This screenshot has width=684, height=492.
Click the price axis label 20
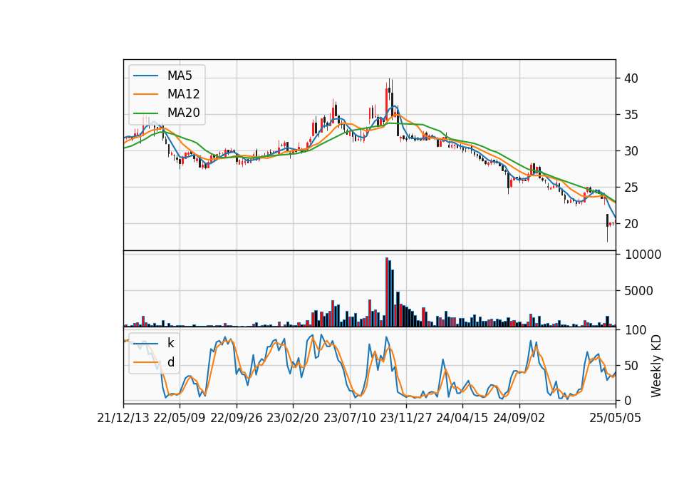click(631, 224)
